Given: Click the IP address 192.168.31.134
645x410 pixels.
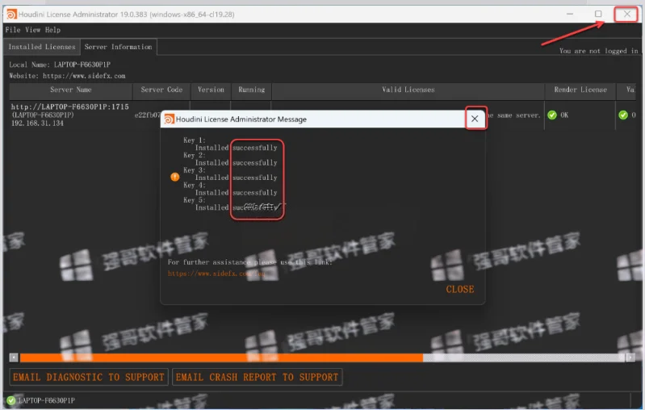Looking at the screenshot, I should coord(37,123).
